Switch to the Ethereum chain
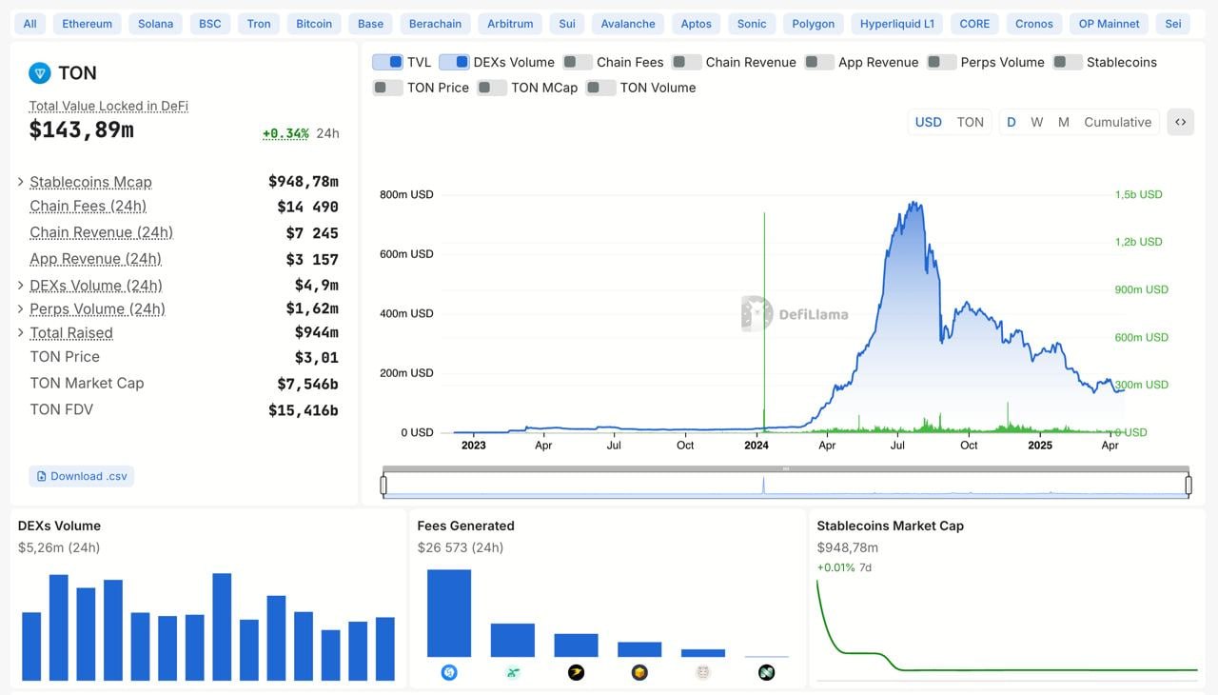This screenshot has width=1218, height=695. tap(87, 24)
